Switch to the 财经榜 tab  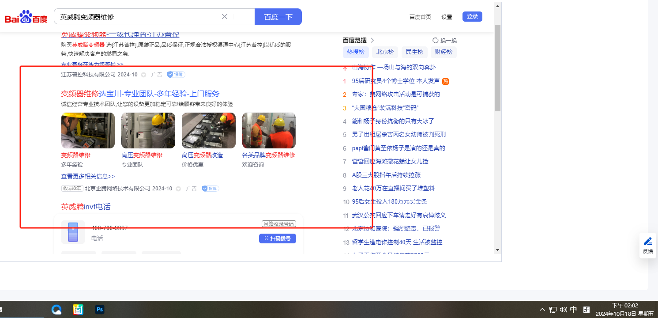tap(444, 52)
